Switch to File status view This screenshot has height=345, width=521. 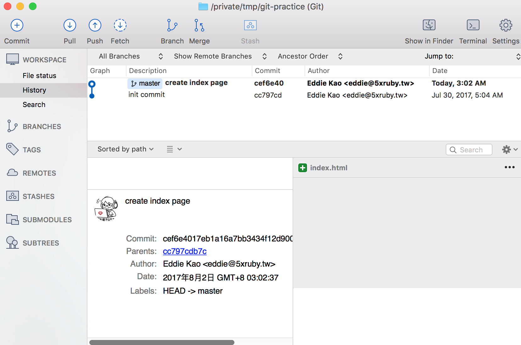[x=39, y=76]
